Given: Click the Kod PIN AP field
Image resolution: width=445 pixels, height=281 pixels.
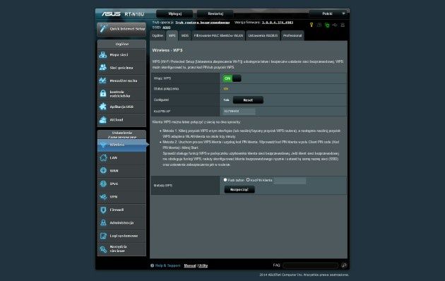Looking at the screenshot, I should (239, 112).
